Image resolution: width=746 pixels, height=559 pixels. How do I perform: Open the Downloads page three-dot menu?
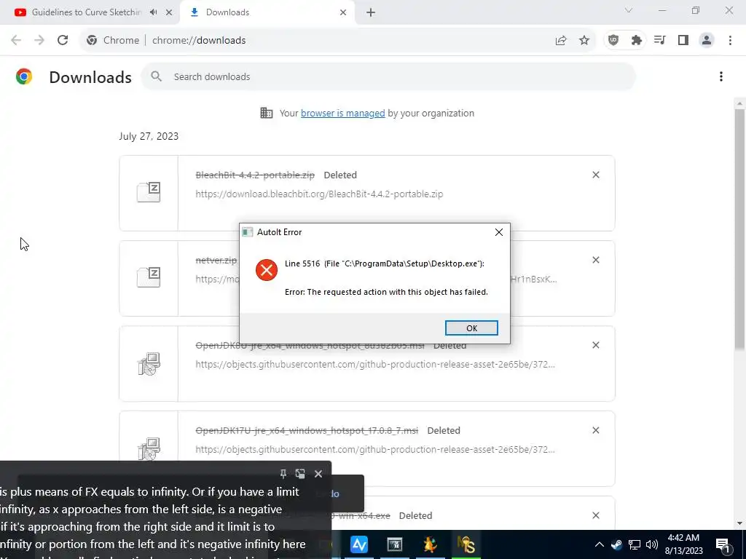(721, 76)
